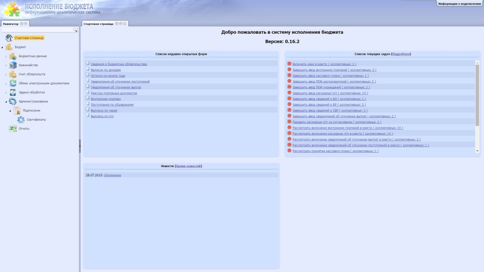Expand the Казначейство node arrow
Screen dimensions: 484x272
pyautogui.click(x=6, y=65)
